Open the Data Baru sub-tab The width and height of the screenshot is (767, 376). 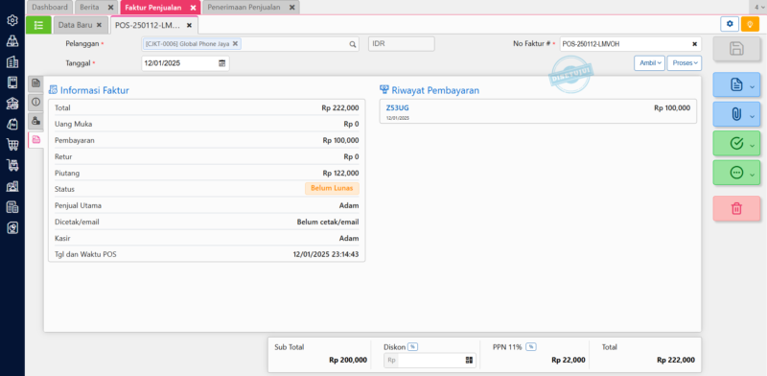click(75, 25)
